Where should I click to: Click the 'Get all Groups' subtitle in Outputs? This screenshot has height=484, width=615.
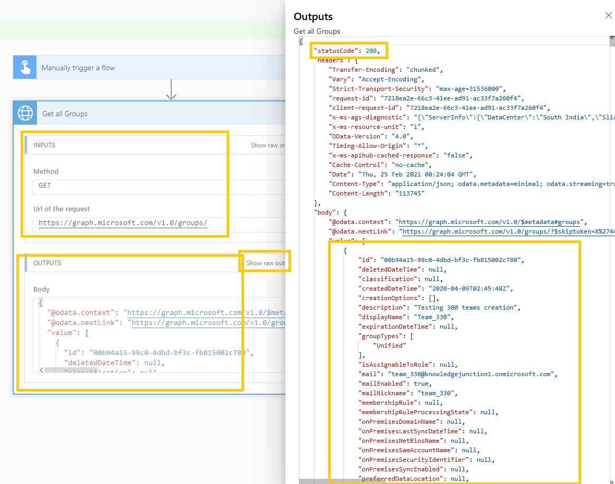317,31
